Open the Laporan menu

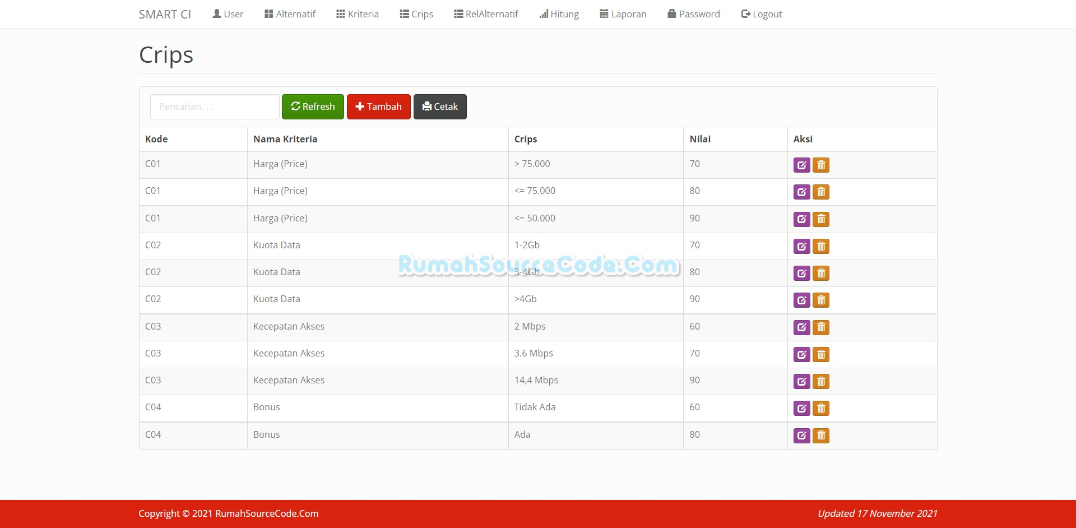tap(623, 14)
